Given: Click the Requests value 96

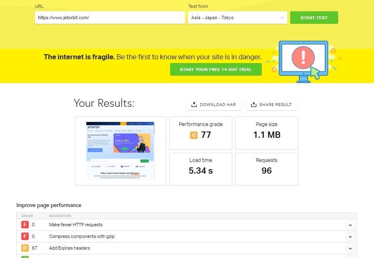Looking at the screenshot, I should (266, 171).
